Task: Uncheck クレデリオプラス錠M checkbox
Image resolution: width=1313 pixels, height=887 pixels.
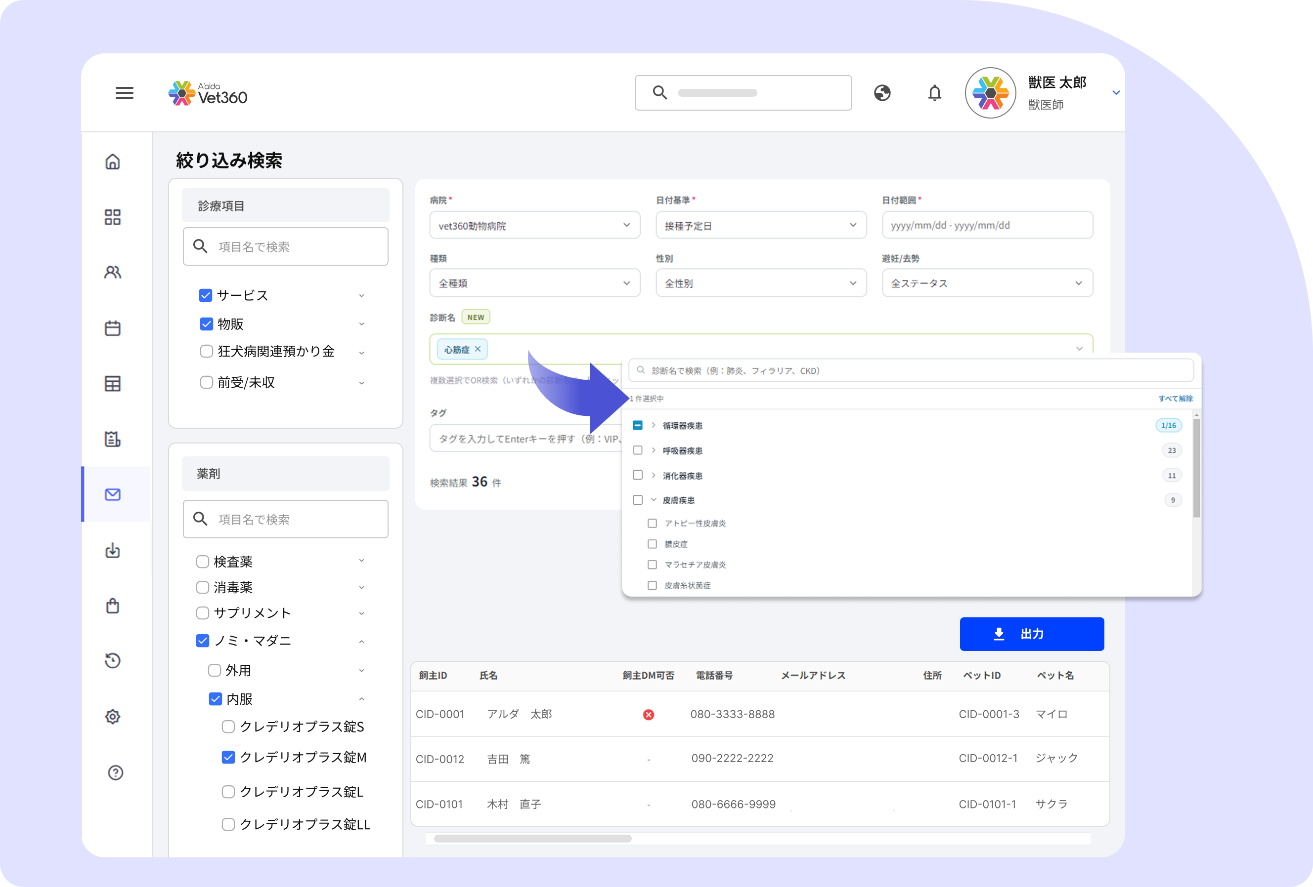Action: pos(228,757)
